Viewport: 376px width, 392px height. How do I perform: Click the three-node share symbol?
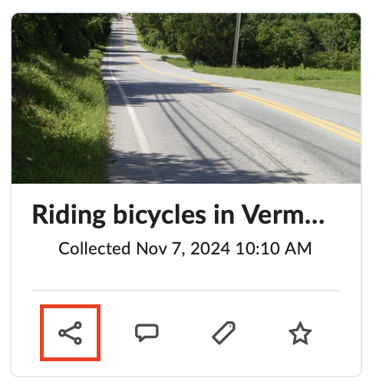[x=70, y=333]
